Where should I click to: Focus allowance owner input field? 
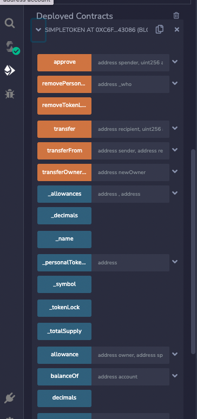(x=130, y=355)
